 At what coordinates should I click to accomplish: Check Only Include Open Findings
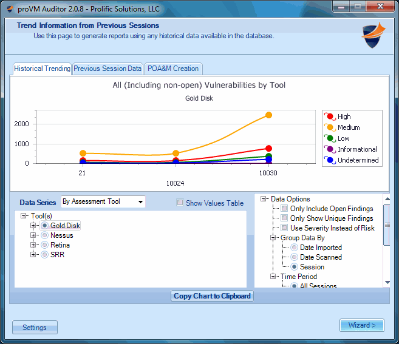[x=284, y=209]
